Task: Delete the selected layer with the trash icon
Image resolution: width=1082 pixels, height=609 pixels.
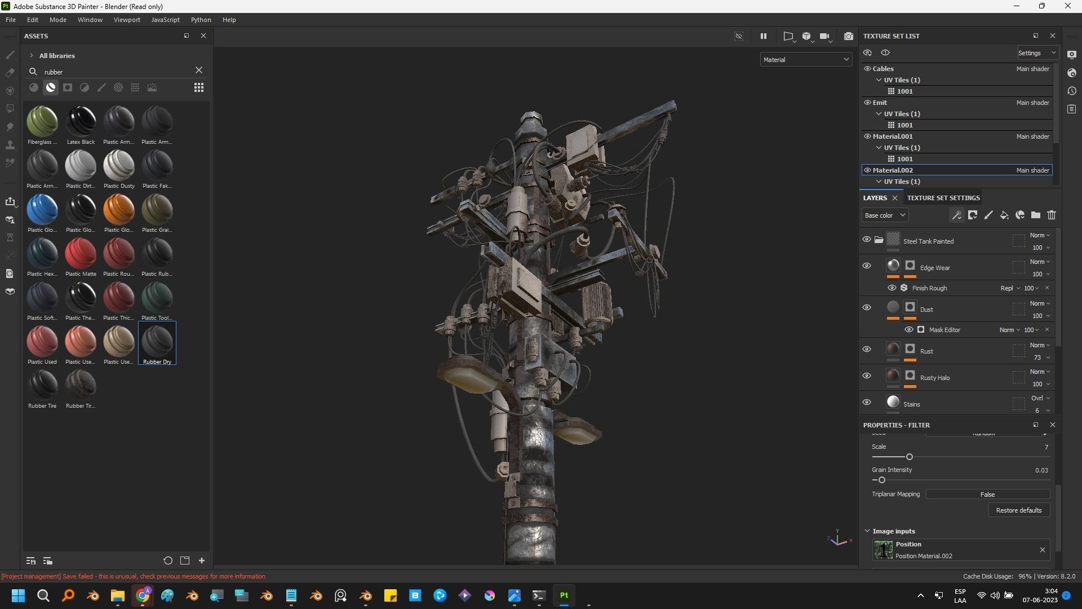Action: point(1051,215)
